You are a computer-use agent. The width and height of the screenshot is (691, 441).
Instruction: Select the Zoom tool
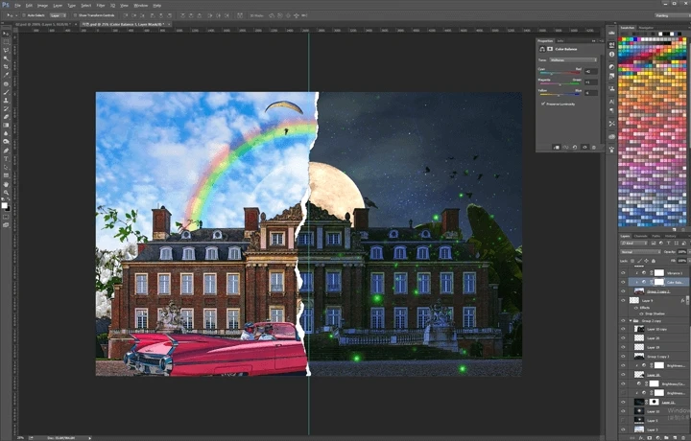[6, 193]
